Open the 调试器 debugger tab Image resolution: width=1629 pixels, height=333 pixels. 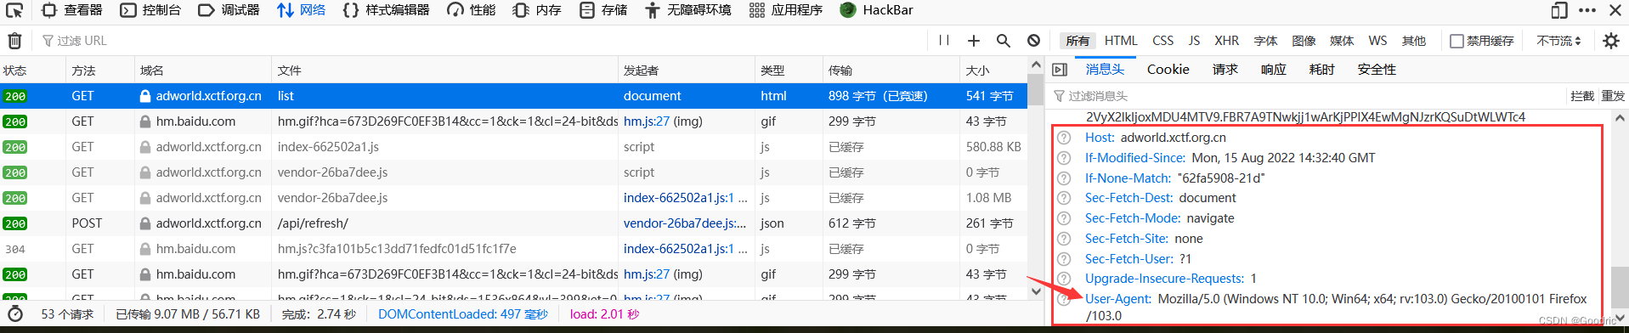pyautogui.click(x=229, y=10)
